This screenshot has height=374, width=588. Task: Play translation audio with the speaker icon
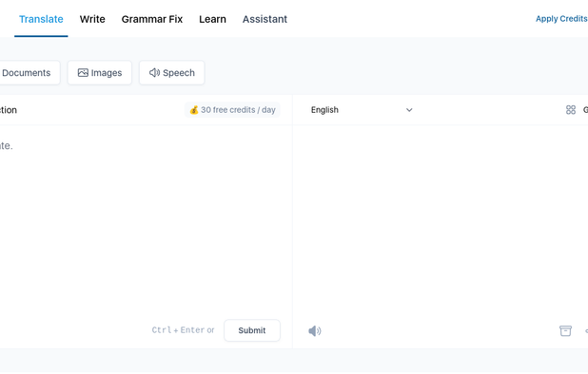pyautogui.click(x=315, y=331)
